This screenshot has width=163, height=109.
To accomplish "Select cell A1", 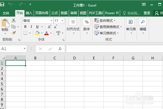I will 15,63.
